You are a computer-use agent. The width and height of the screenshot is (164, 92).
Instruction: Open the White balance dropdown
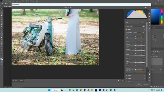click(137, 32)
